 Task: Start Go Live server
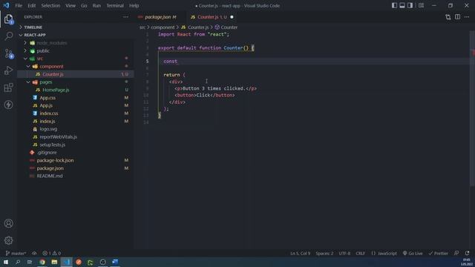413,253
